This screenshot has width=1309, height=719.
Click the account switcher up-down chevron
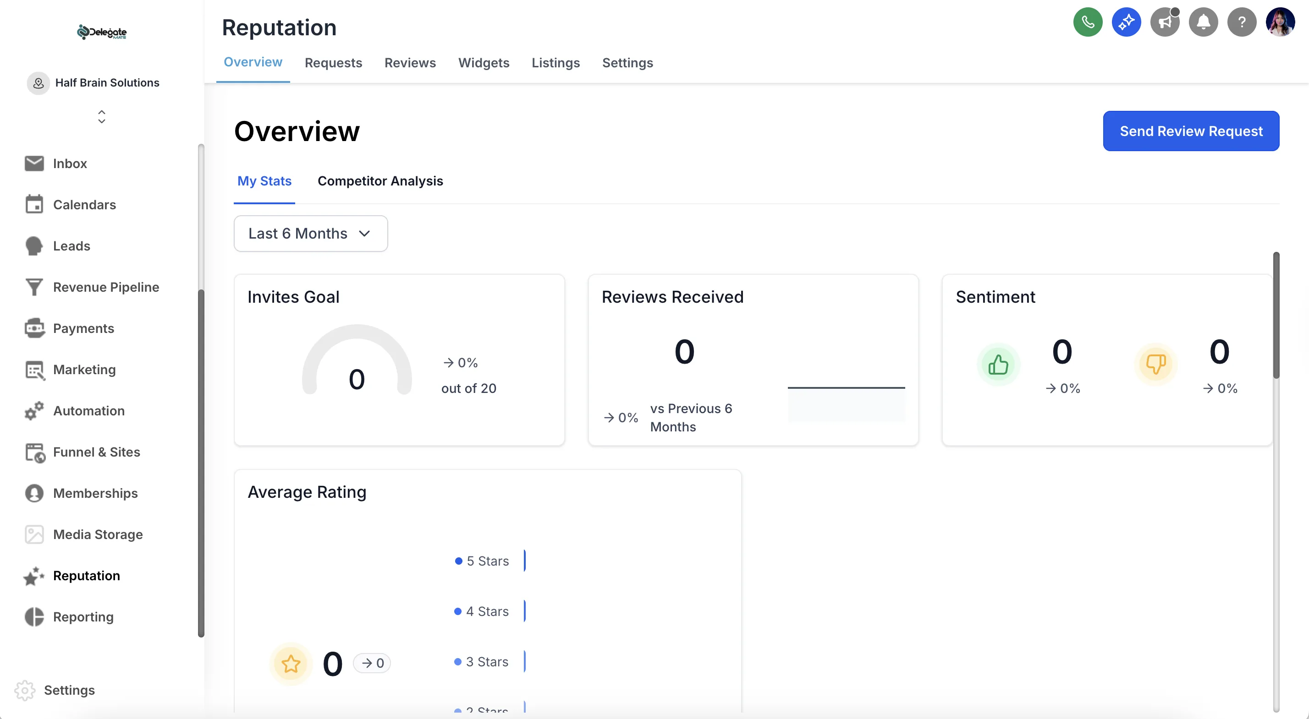tap(102, 117)
